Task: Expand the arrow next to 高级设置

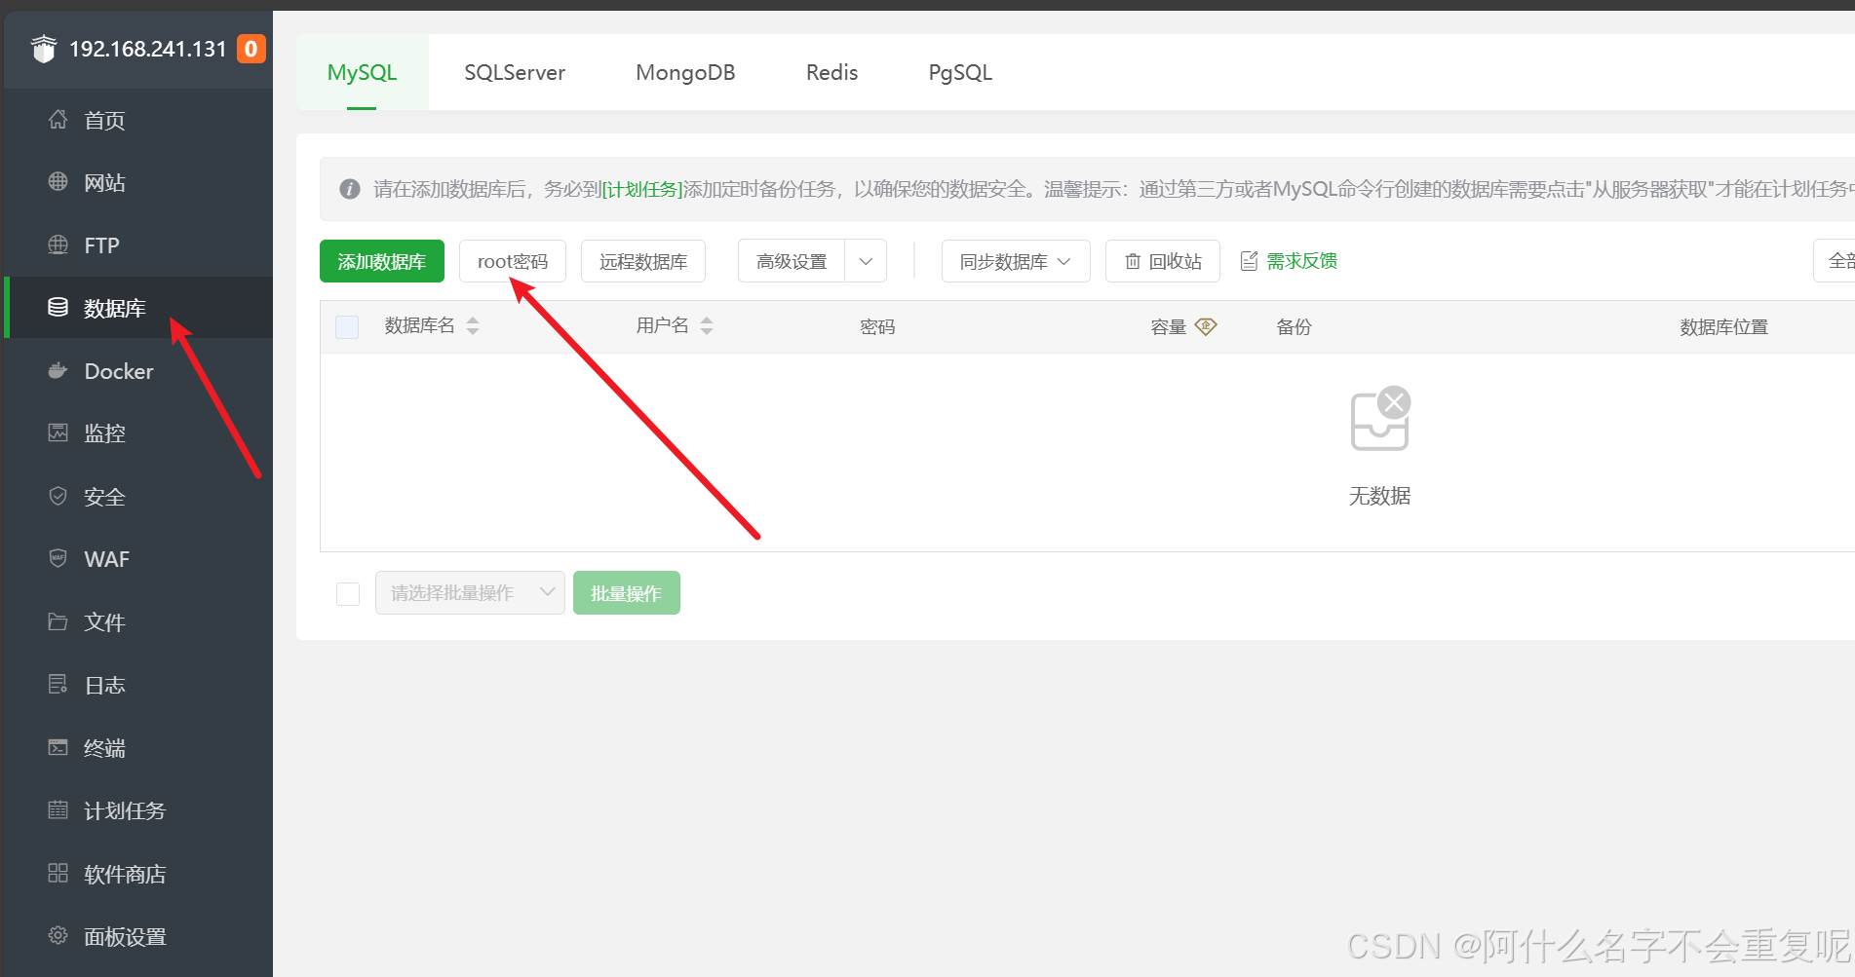Action: [x=866, y=261]
